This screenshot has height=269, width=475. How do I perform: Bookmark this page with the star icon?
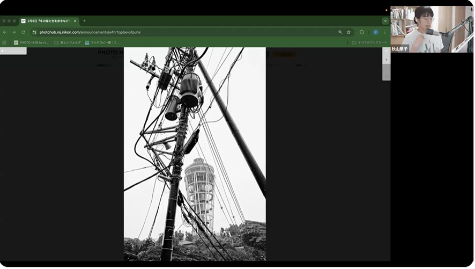click(x=348, y=32)
